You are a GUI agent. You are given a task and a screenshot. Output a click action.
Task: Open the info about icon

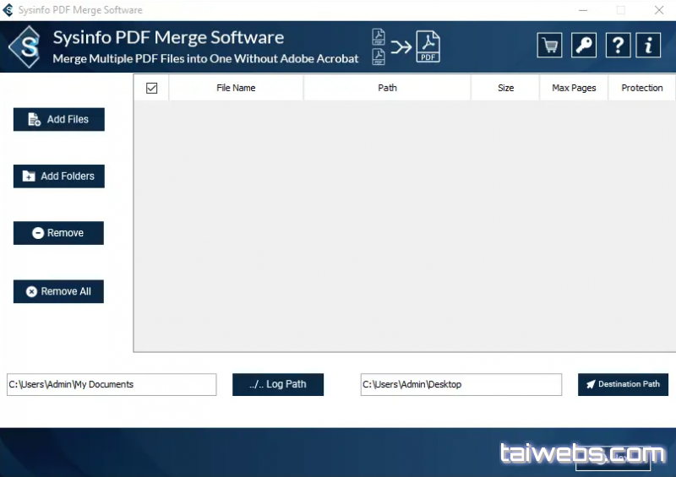coord(648,46)
